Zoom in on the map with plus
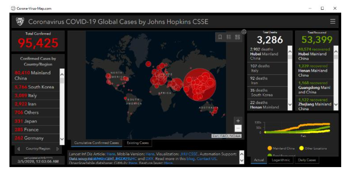Screen dimensions: 348x175 [x=238, y=121]
